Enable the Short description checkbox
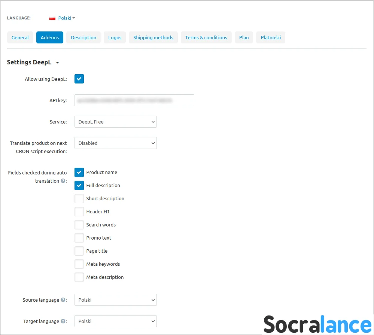The image size is (374, 335). (79, 199)
